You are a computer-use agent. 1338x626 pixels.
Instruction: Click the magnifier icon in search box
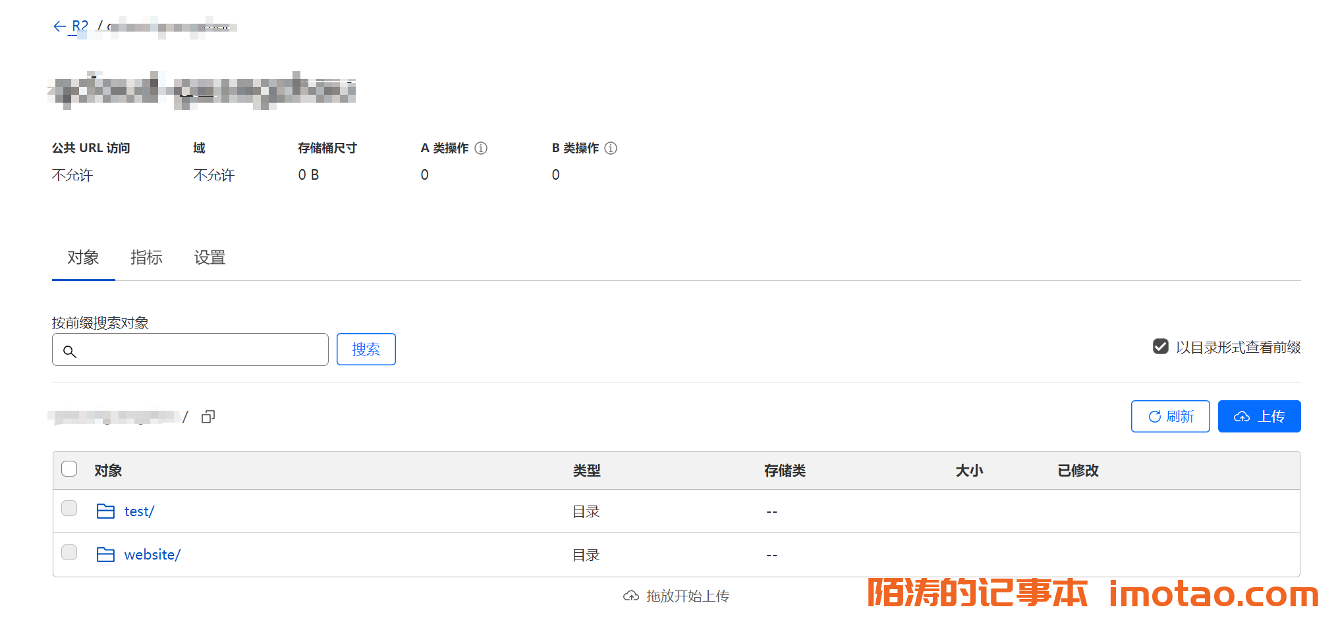pyautogui.click(x=70, y=352)
